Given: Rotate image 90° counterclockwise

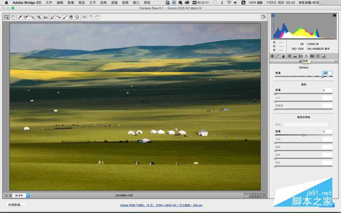Looking at the screenshot, I should (x=91, y=17).
